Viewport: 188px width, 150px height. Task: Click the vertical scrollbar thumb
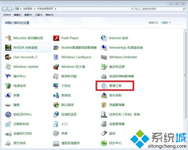tap(185, 75)
